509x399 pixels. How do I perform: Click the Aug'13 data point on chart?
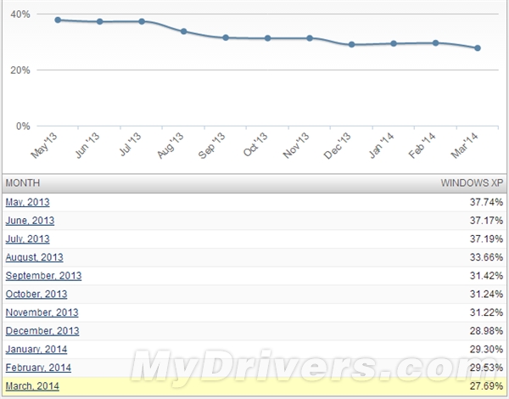click(x=184, y=31)
